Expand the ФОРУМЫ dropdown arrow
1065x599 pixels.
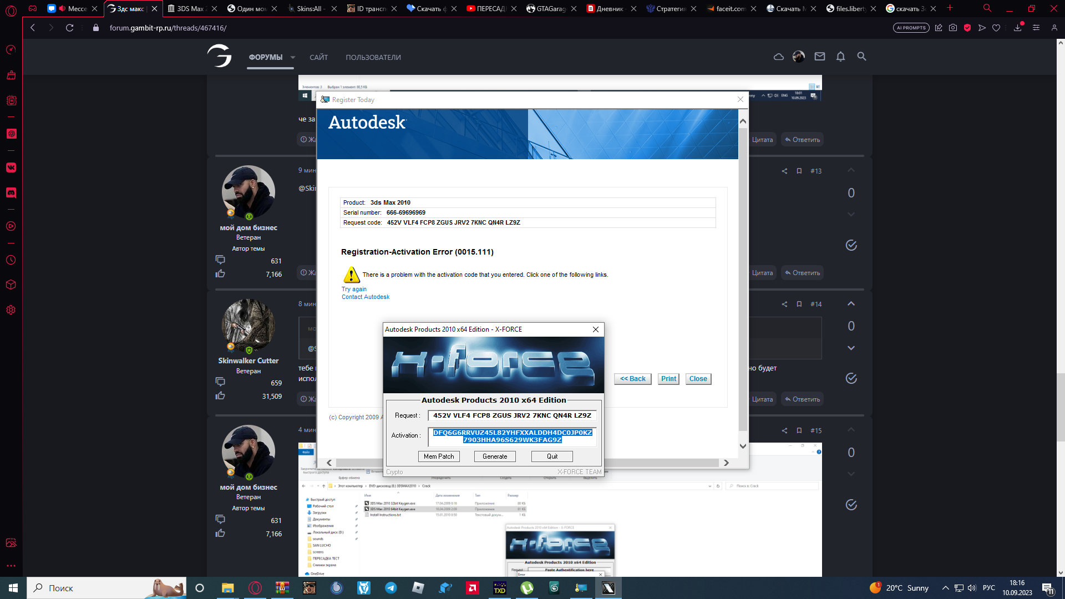click(x=293, y=58)
